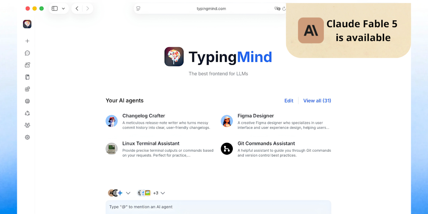Image resolution: width=428 pixels, height=214 pixels.
Task: Open View all (31) agents
Action: point(317,101)
